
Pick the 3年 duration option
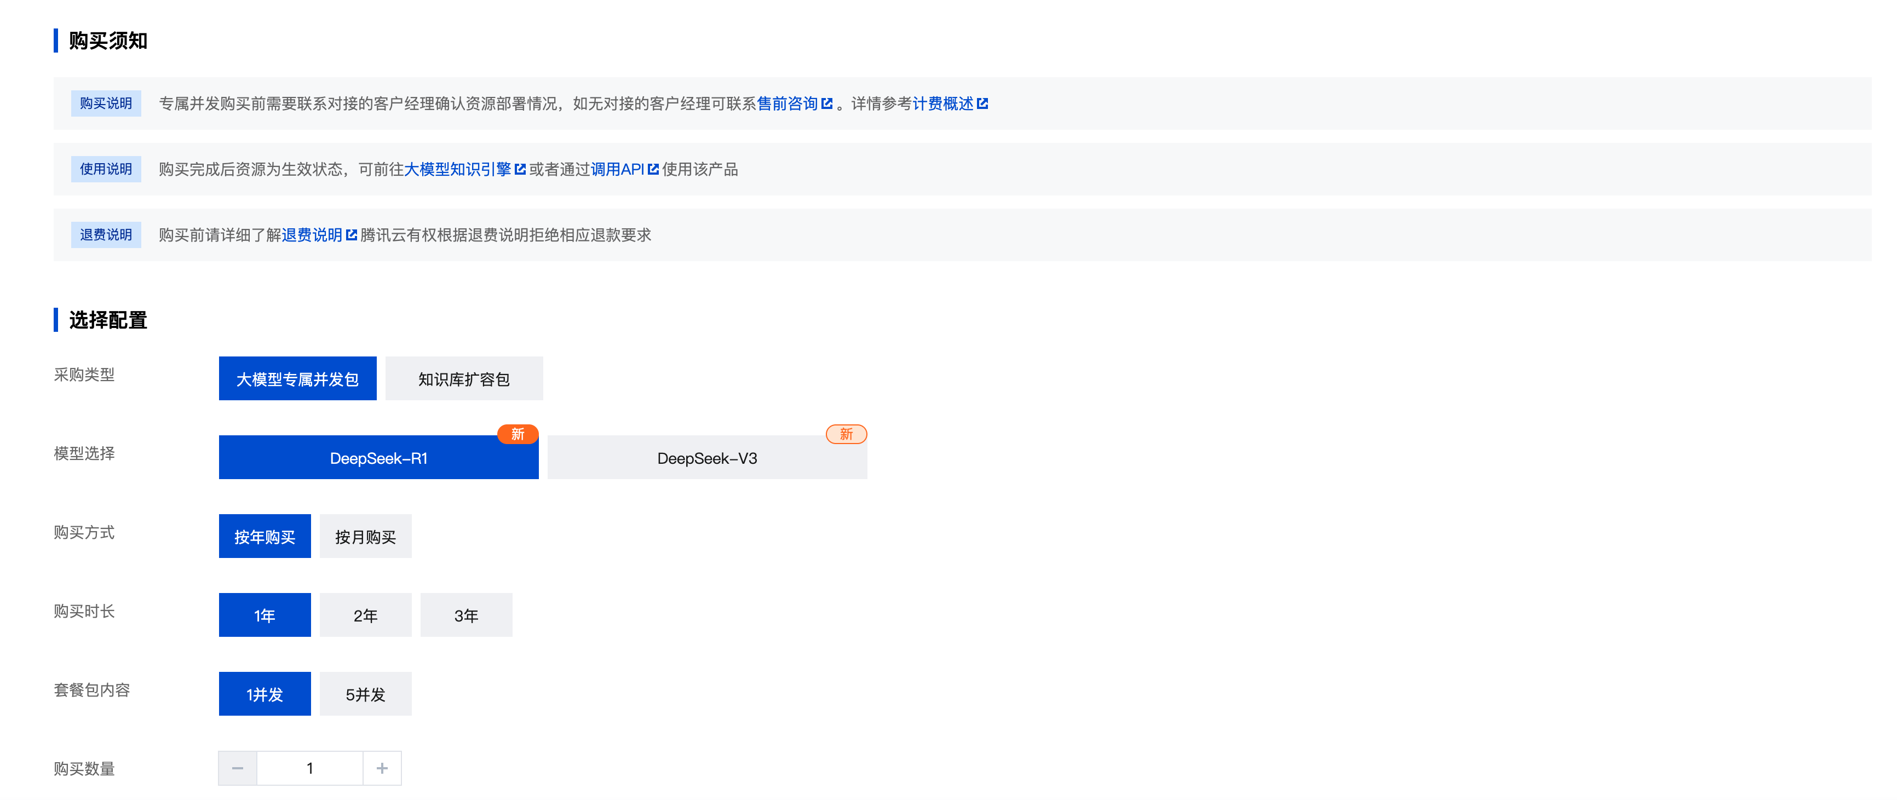click(x=465, y=615)
